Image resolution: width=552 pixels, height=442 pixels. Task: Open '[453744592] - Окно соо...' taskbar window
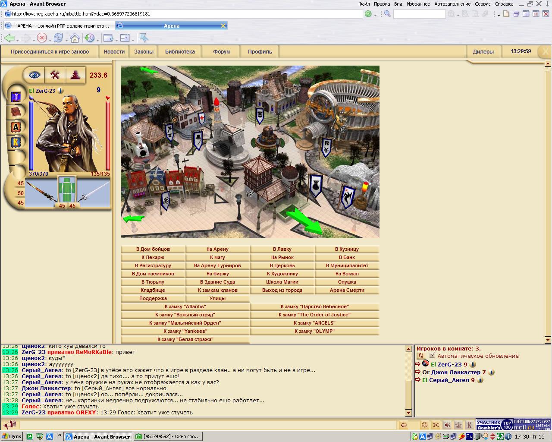(x=168, y=436)
